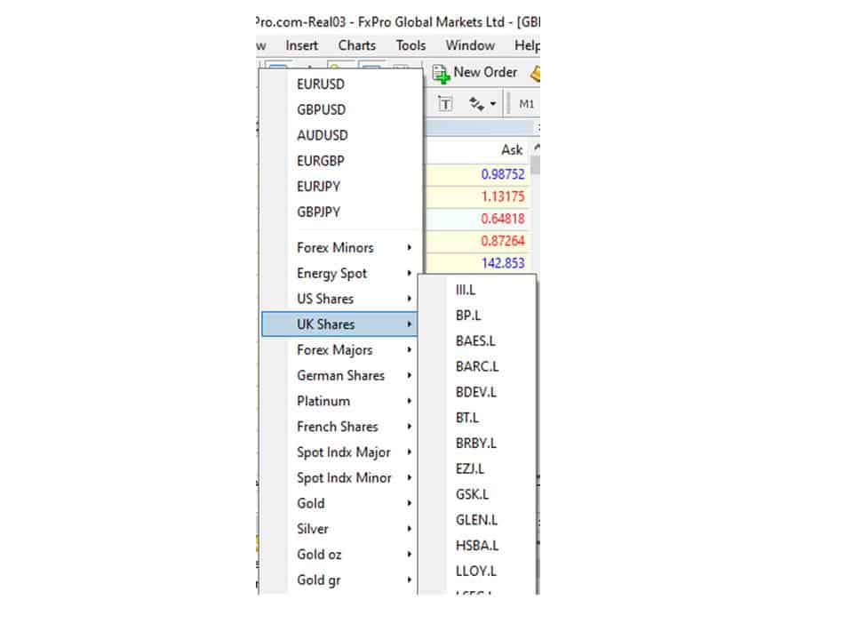This screenshot has width=853, height=640.
Task: Expand the Spot Indx Major submenu
Action: [340, 452]
